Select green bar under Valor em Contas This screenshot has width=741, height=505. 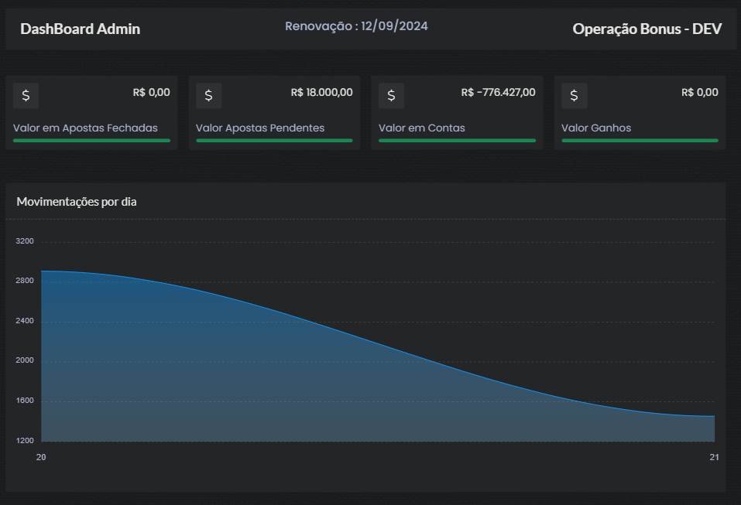point(457,141)
